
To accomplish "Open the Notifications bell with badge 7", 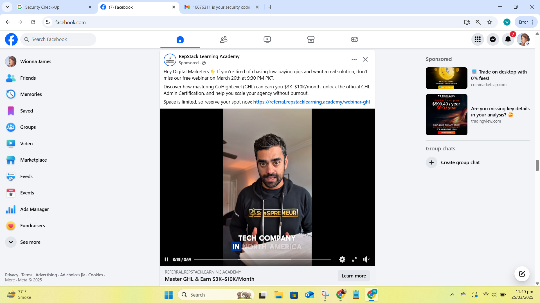I will click(x=508, y=39).
